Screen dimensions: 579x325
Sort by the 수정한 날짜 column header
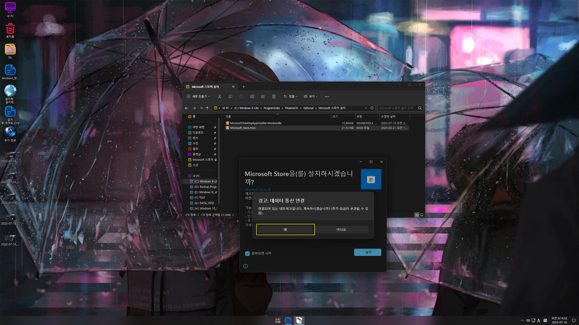[x=395, y=116]
